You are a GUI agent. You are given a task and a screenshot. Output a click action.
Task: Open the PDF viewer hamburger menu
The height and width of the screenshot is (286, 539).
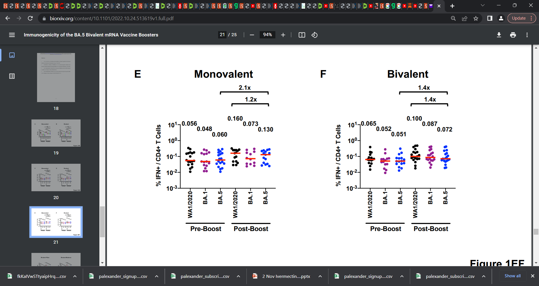click(12, 35)
